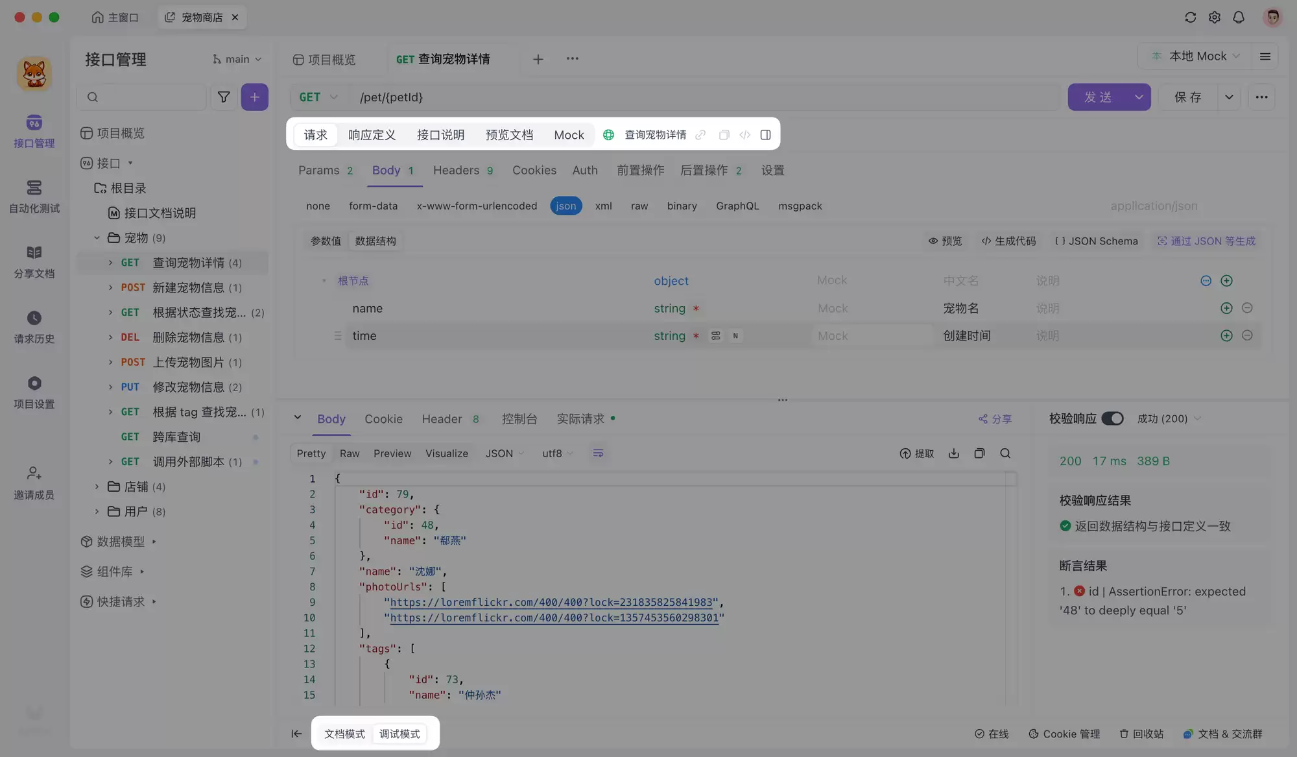Open tab overflow three-dots menu
This screenshot has width=1297, height=757.
[x=572, y=58]
